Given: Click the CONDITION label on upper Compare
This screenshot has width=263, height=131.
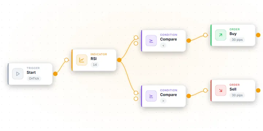Looking at the screenshot, I should 168,35.
